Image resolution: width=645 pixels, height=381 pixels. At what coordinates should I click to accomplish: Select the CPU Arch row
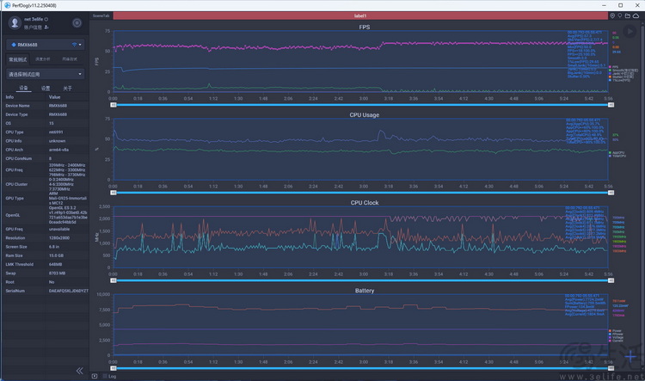point(46,150)
